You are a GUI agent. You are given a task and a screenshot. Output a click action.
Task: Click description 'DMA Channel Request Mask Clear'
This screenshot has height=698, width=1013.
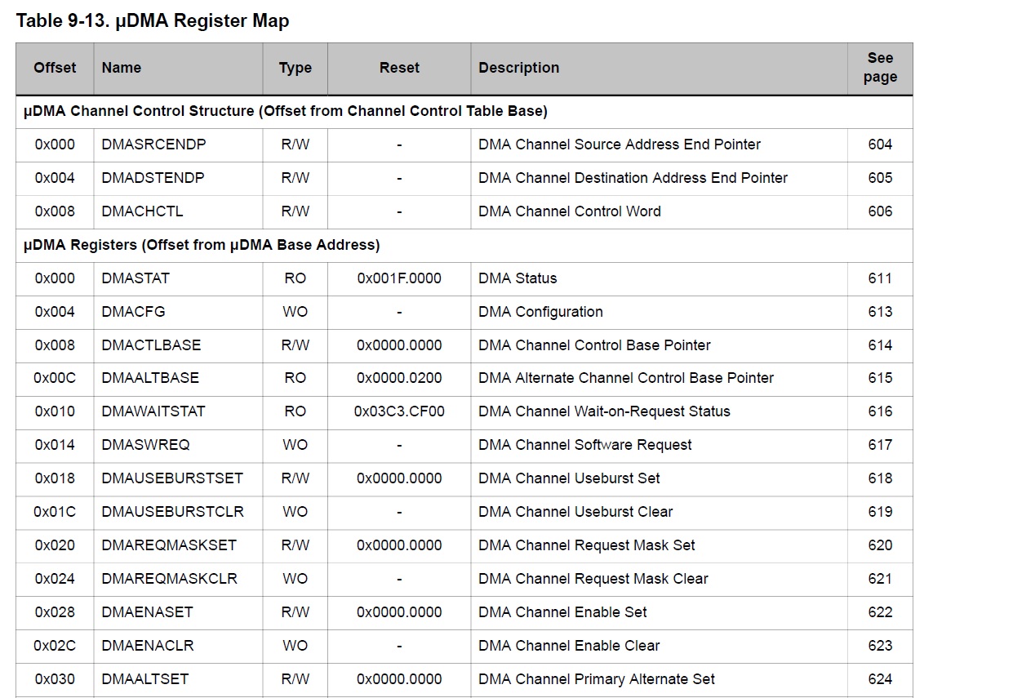(593, 579)
